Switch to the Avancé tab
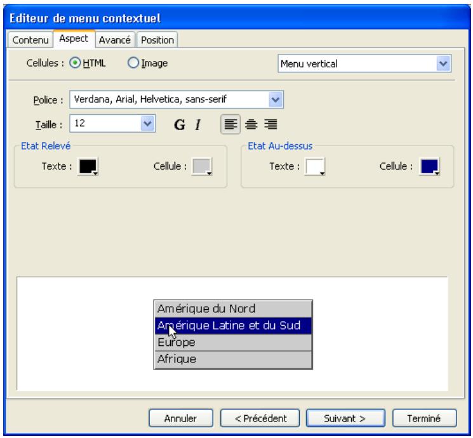Screen dimensions: 473x438 coord(115,40)
